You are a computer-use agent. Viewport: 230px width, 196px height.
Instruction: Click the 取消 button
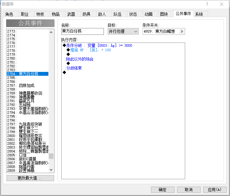[189, 190]
